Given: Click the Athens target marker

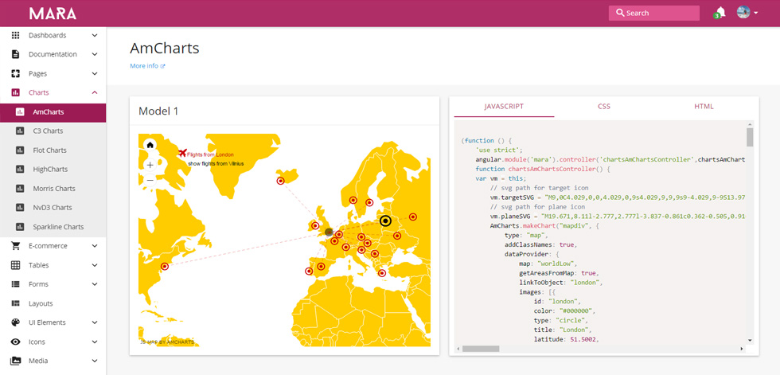Looking at the screenshot, I should 382,273.
